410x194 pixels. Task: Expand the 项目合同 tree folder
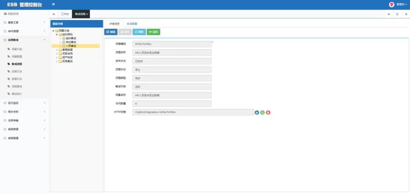tap(57, 53)
